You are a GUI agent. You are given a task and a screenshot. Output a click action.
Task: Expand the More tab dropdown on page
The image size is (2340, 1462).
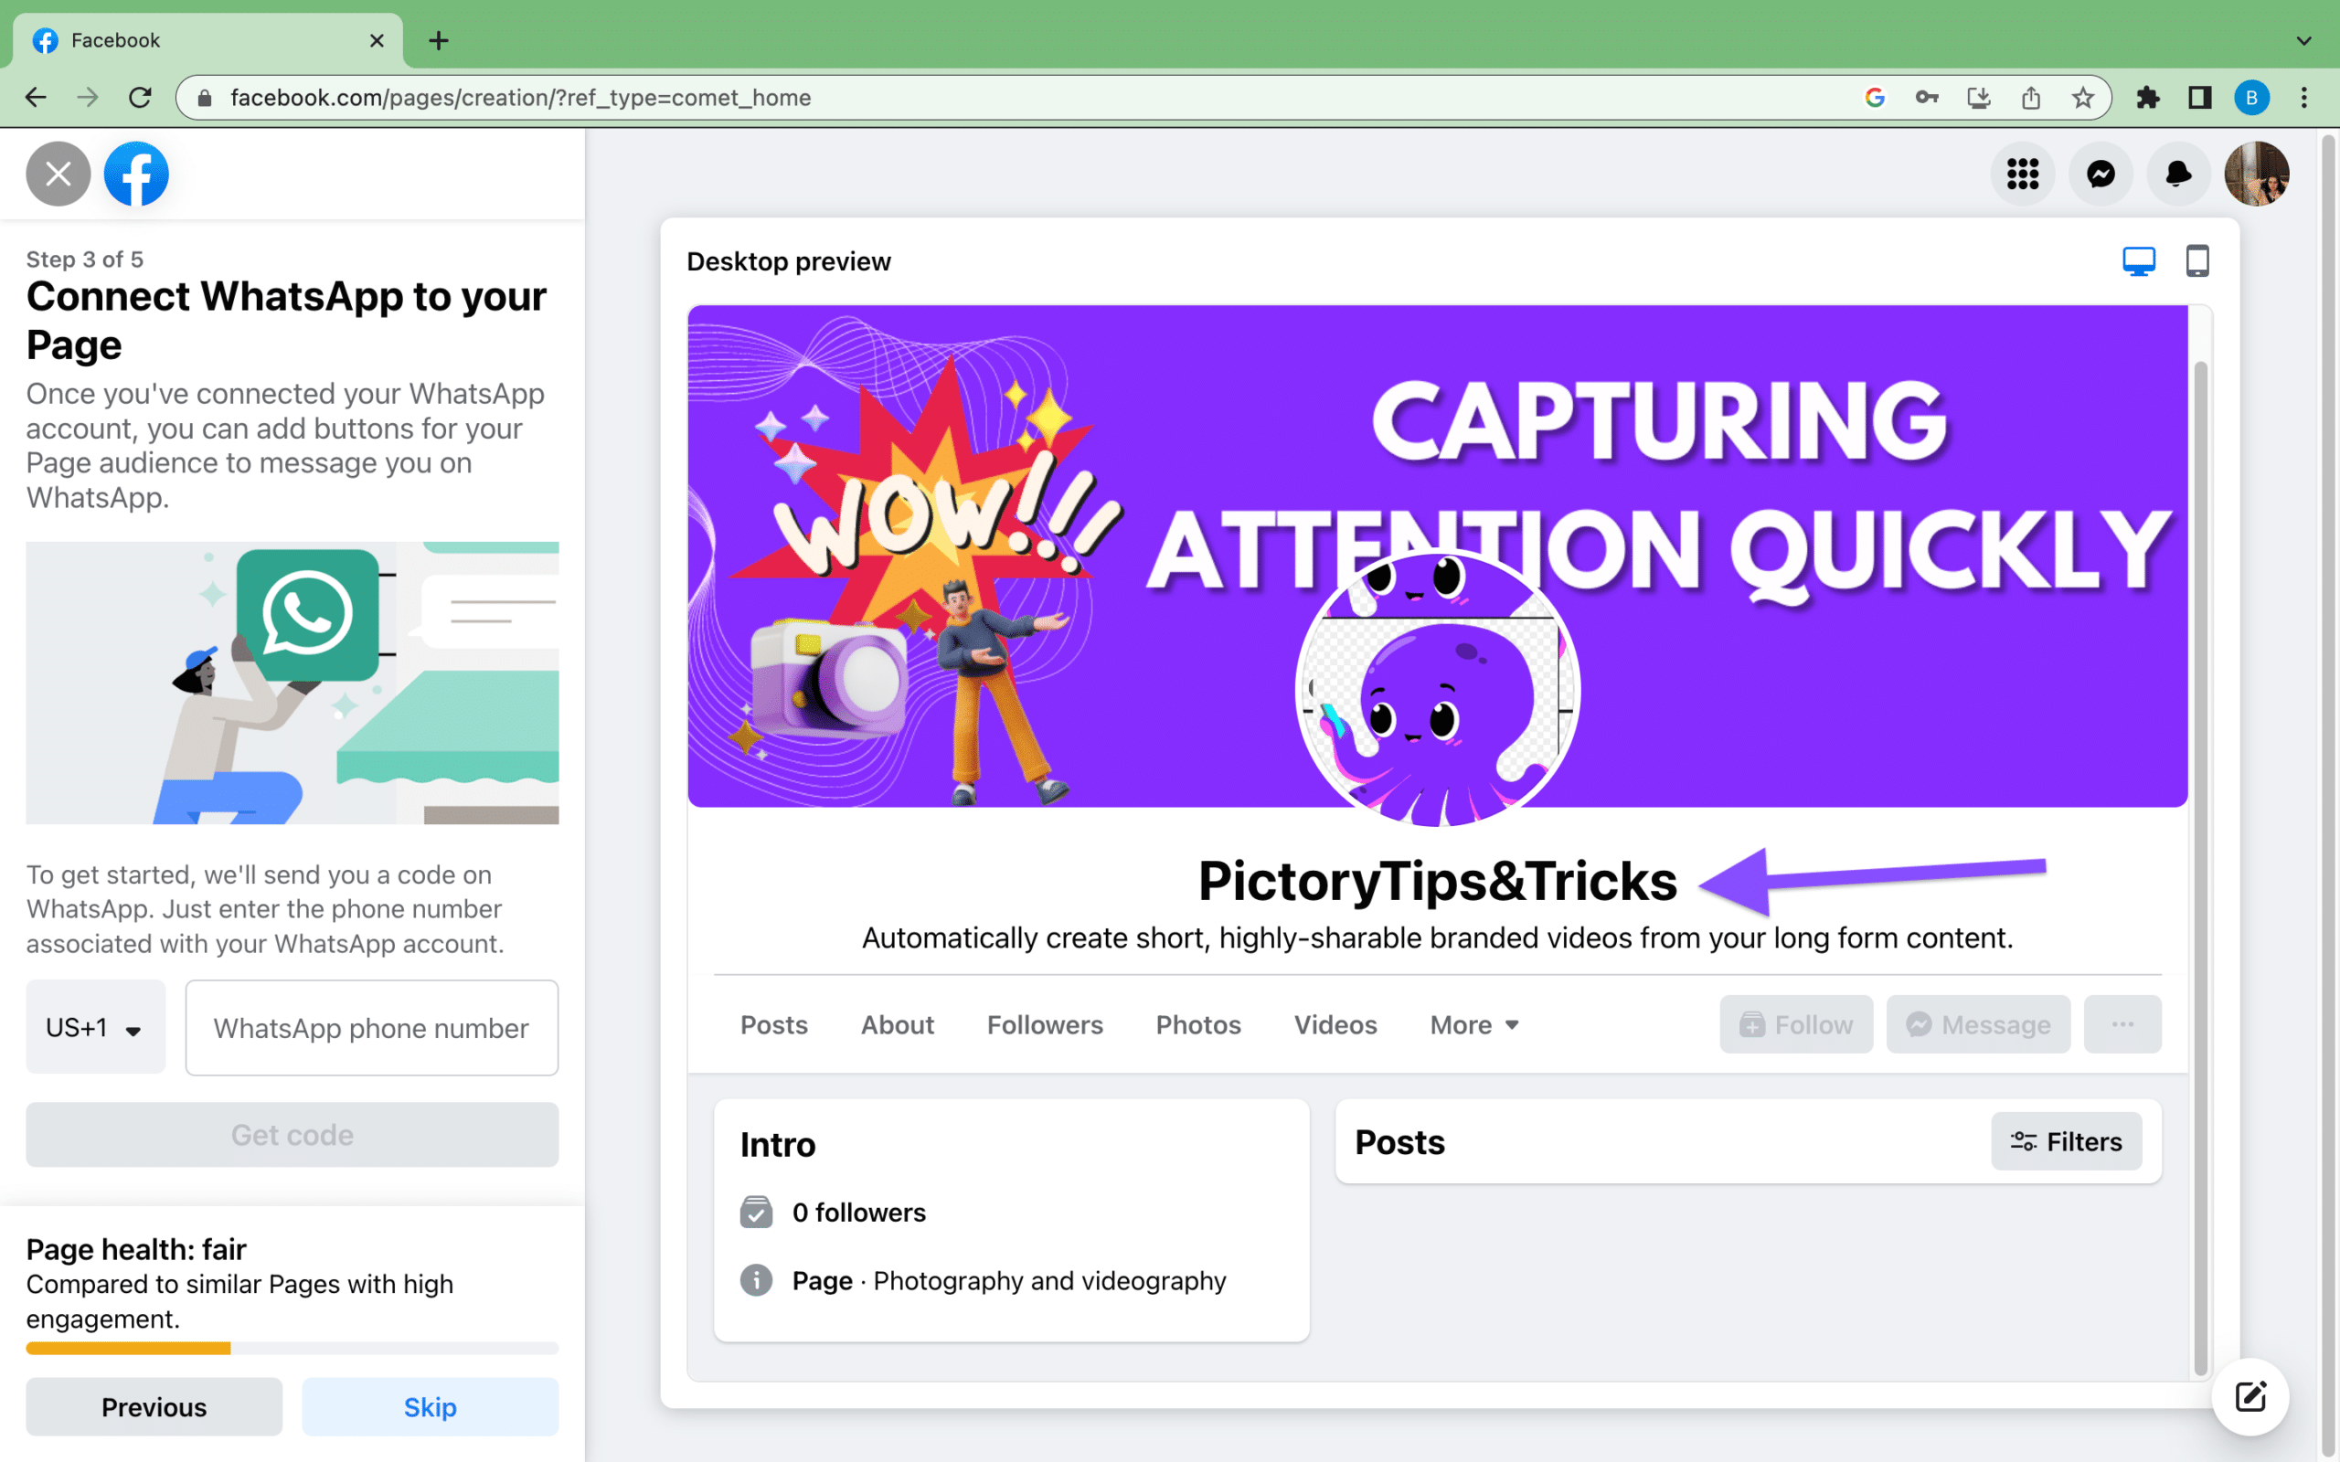coord(1474,1024)
